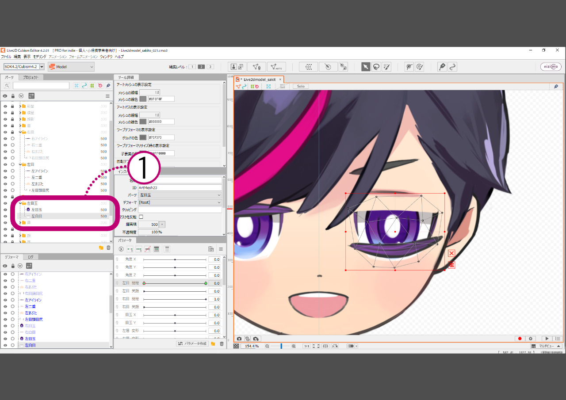The height and width of the screenshot is (400, 566).
Task: Check the マスクを反転 checkbox
Action: pyautogui.click(x=141, y=217)
